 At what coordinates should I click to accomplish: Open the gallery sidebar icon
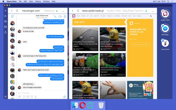[x=5, y=27]
